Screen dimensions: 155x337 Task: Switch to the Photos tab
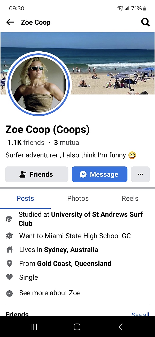coord(78,199)
